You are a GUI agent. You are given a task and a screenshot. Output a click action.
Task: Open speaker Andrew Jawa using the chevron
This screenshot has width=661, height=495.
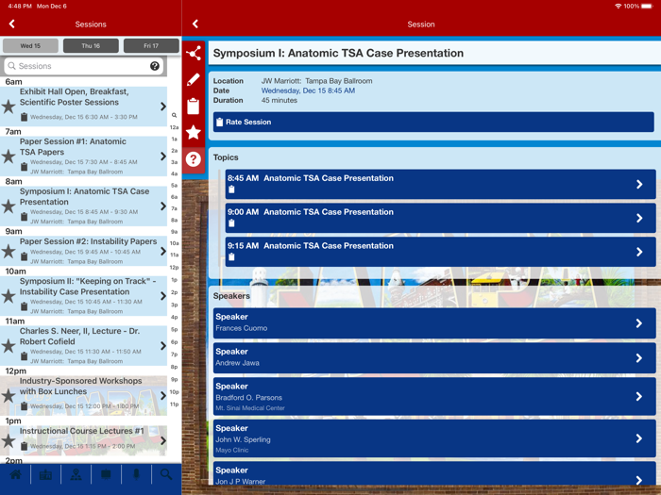click(639, 357)
